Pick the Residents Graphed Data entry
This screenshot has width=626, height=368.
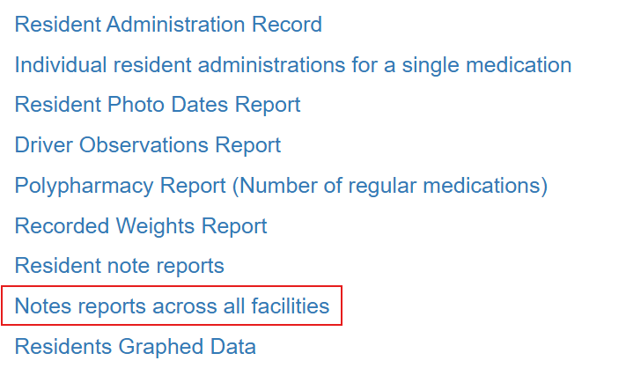tap(136, 347)
